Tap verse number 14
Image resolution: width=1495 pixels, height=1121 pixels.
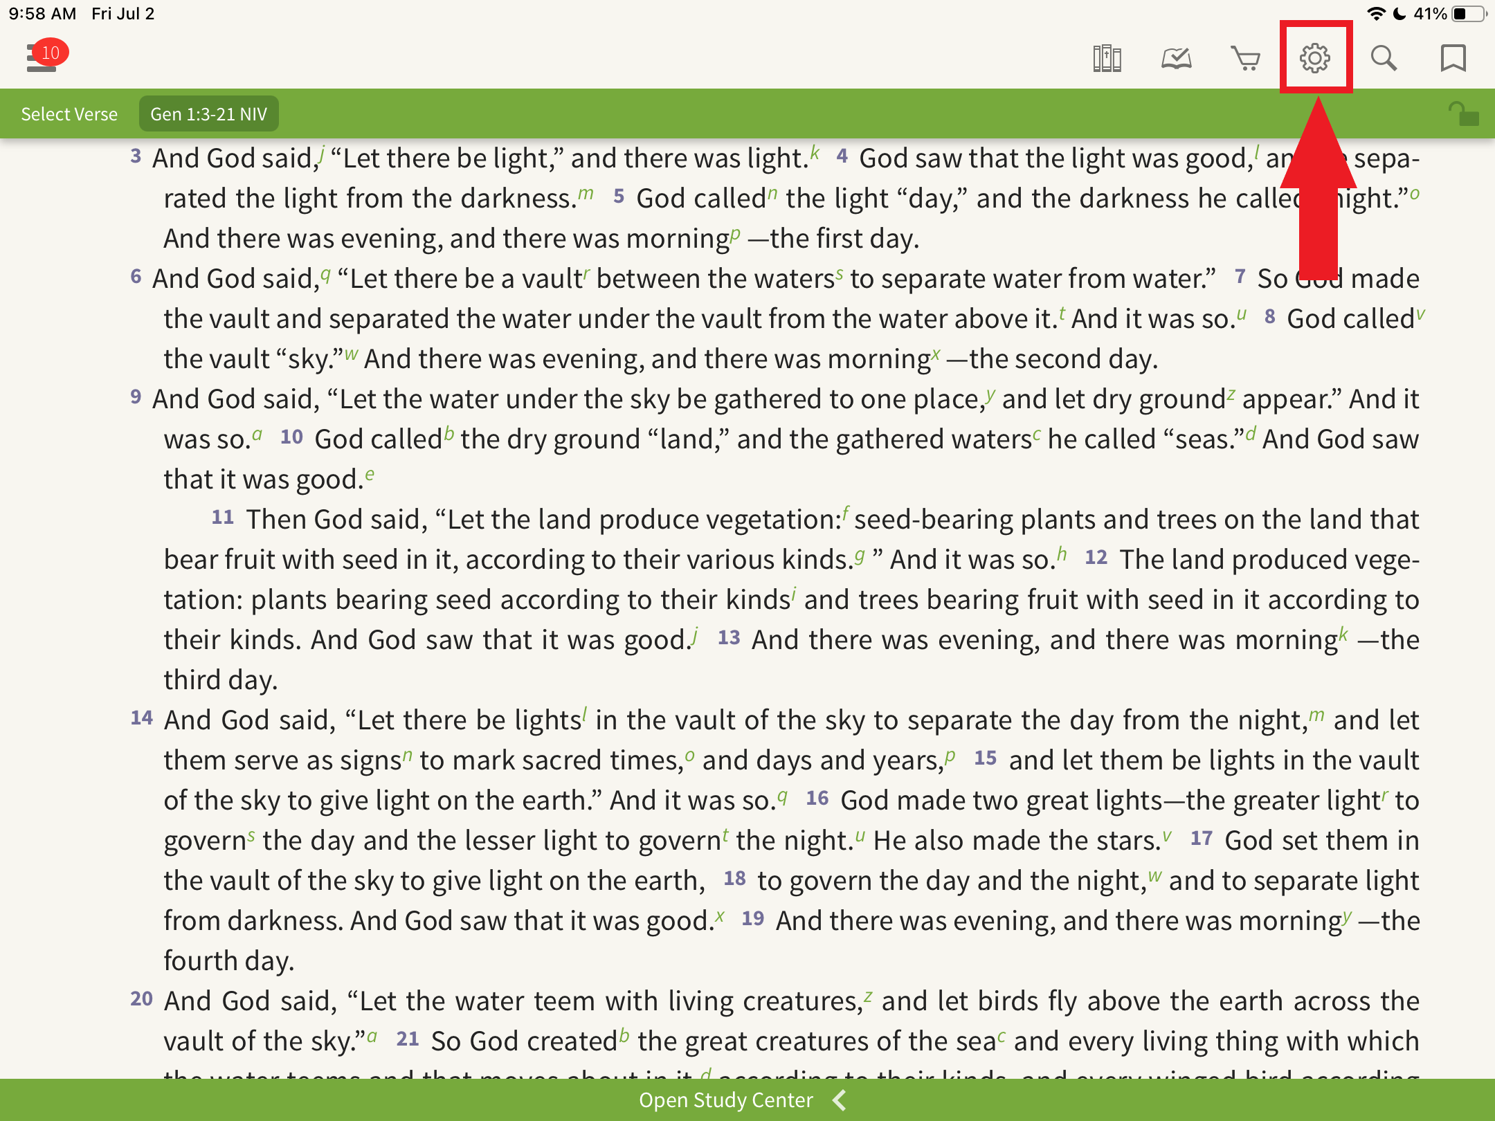pos(141,718)
